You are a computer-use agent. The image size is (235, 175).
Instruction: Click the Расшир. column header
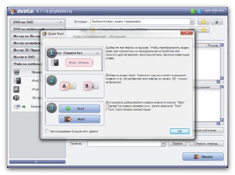tap(213, 46)
